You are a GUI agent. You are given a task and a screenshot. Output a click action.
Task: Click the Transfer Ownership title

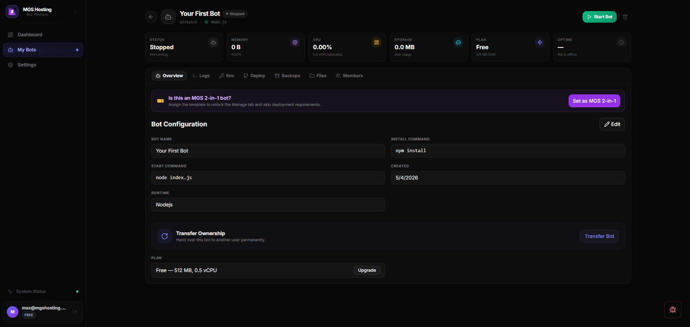pyautogui.click(x=201, y=233)
